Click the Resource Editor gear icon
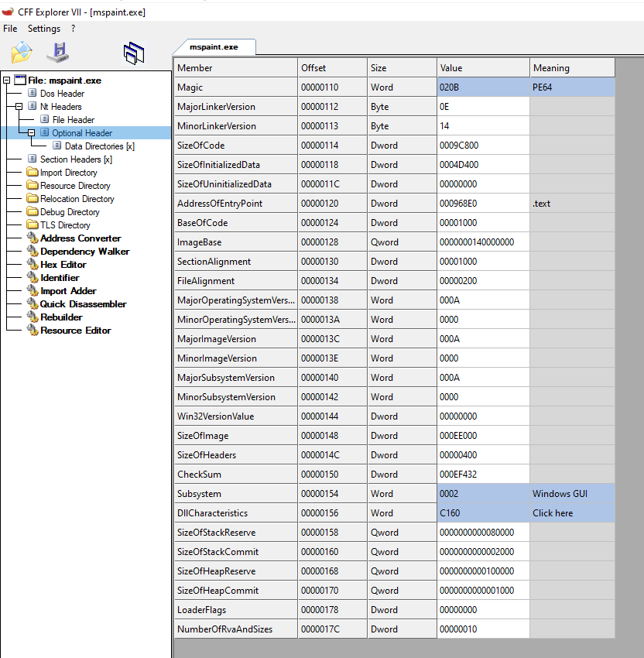Image resolution: width=644 pixels, height=658 pixels. coord(33,330)
